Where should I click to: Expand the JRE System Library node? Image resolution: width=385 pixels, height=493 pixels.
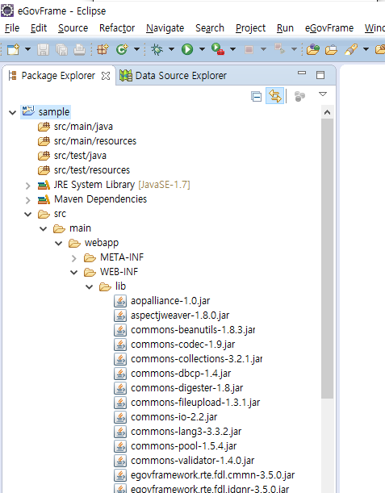pos(27,186)
